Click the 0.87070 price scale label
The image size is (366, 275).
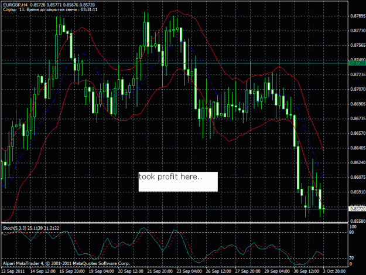[x=358, y=89]
